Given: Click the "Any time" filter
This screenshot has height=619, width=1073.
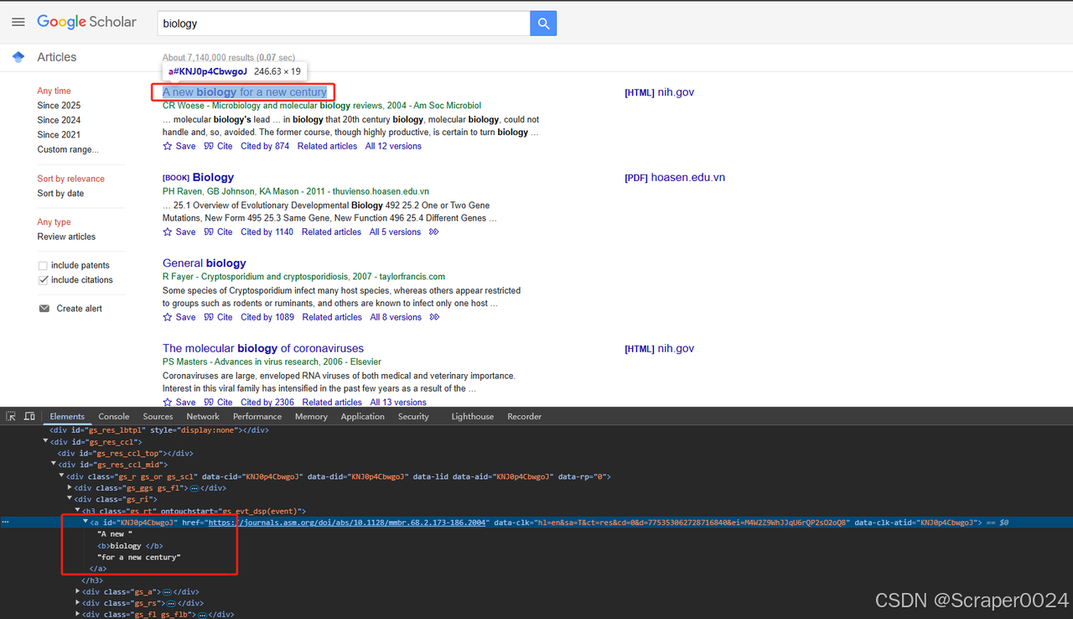Looking at the screenshot, I should tap(54, 91).
